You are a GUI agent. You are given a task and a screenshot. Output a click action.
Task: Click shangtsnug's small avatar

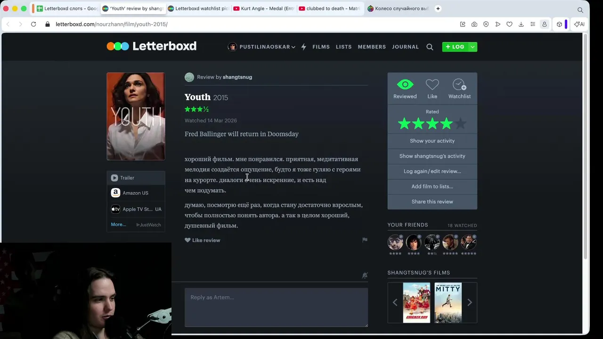click(189, 77)
